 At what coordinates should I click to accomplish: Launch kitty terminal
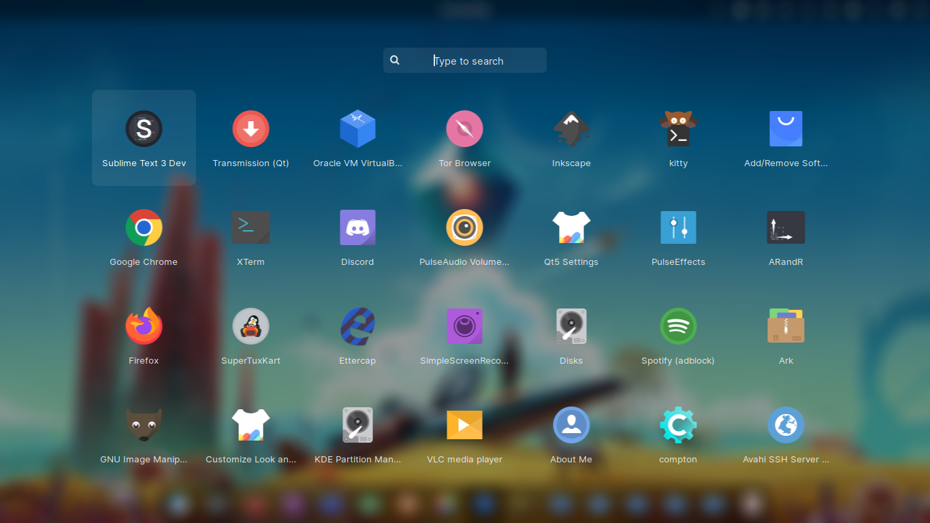click(x=678, y=129)
